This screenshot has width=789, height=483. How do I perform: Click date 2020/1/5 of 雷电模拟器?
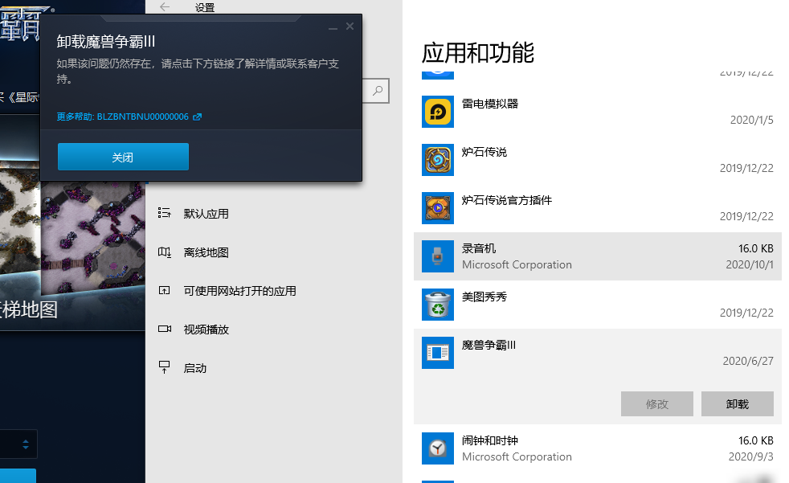(752, 120)
